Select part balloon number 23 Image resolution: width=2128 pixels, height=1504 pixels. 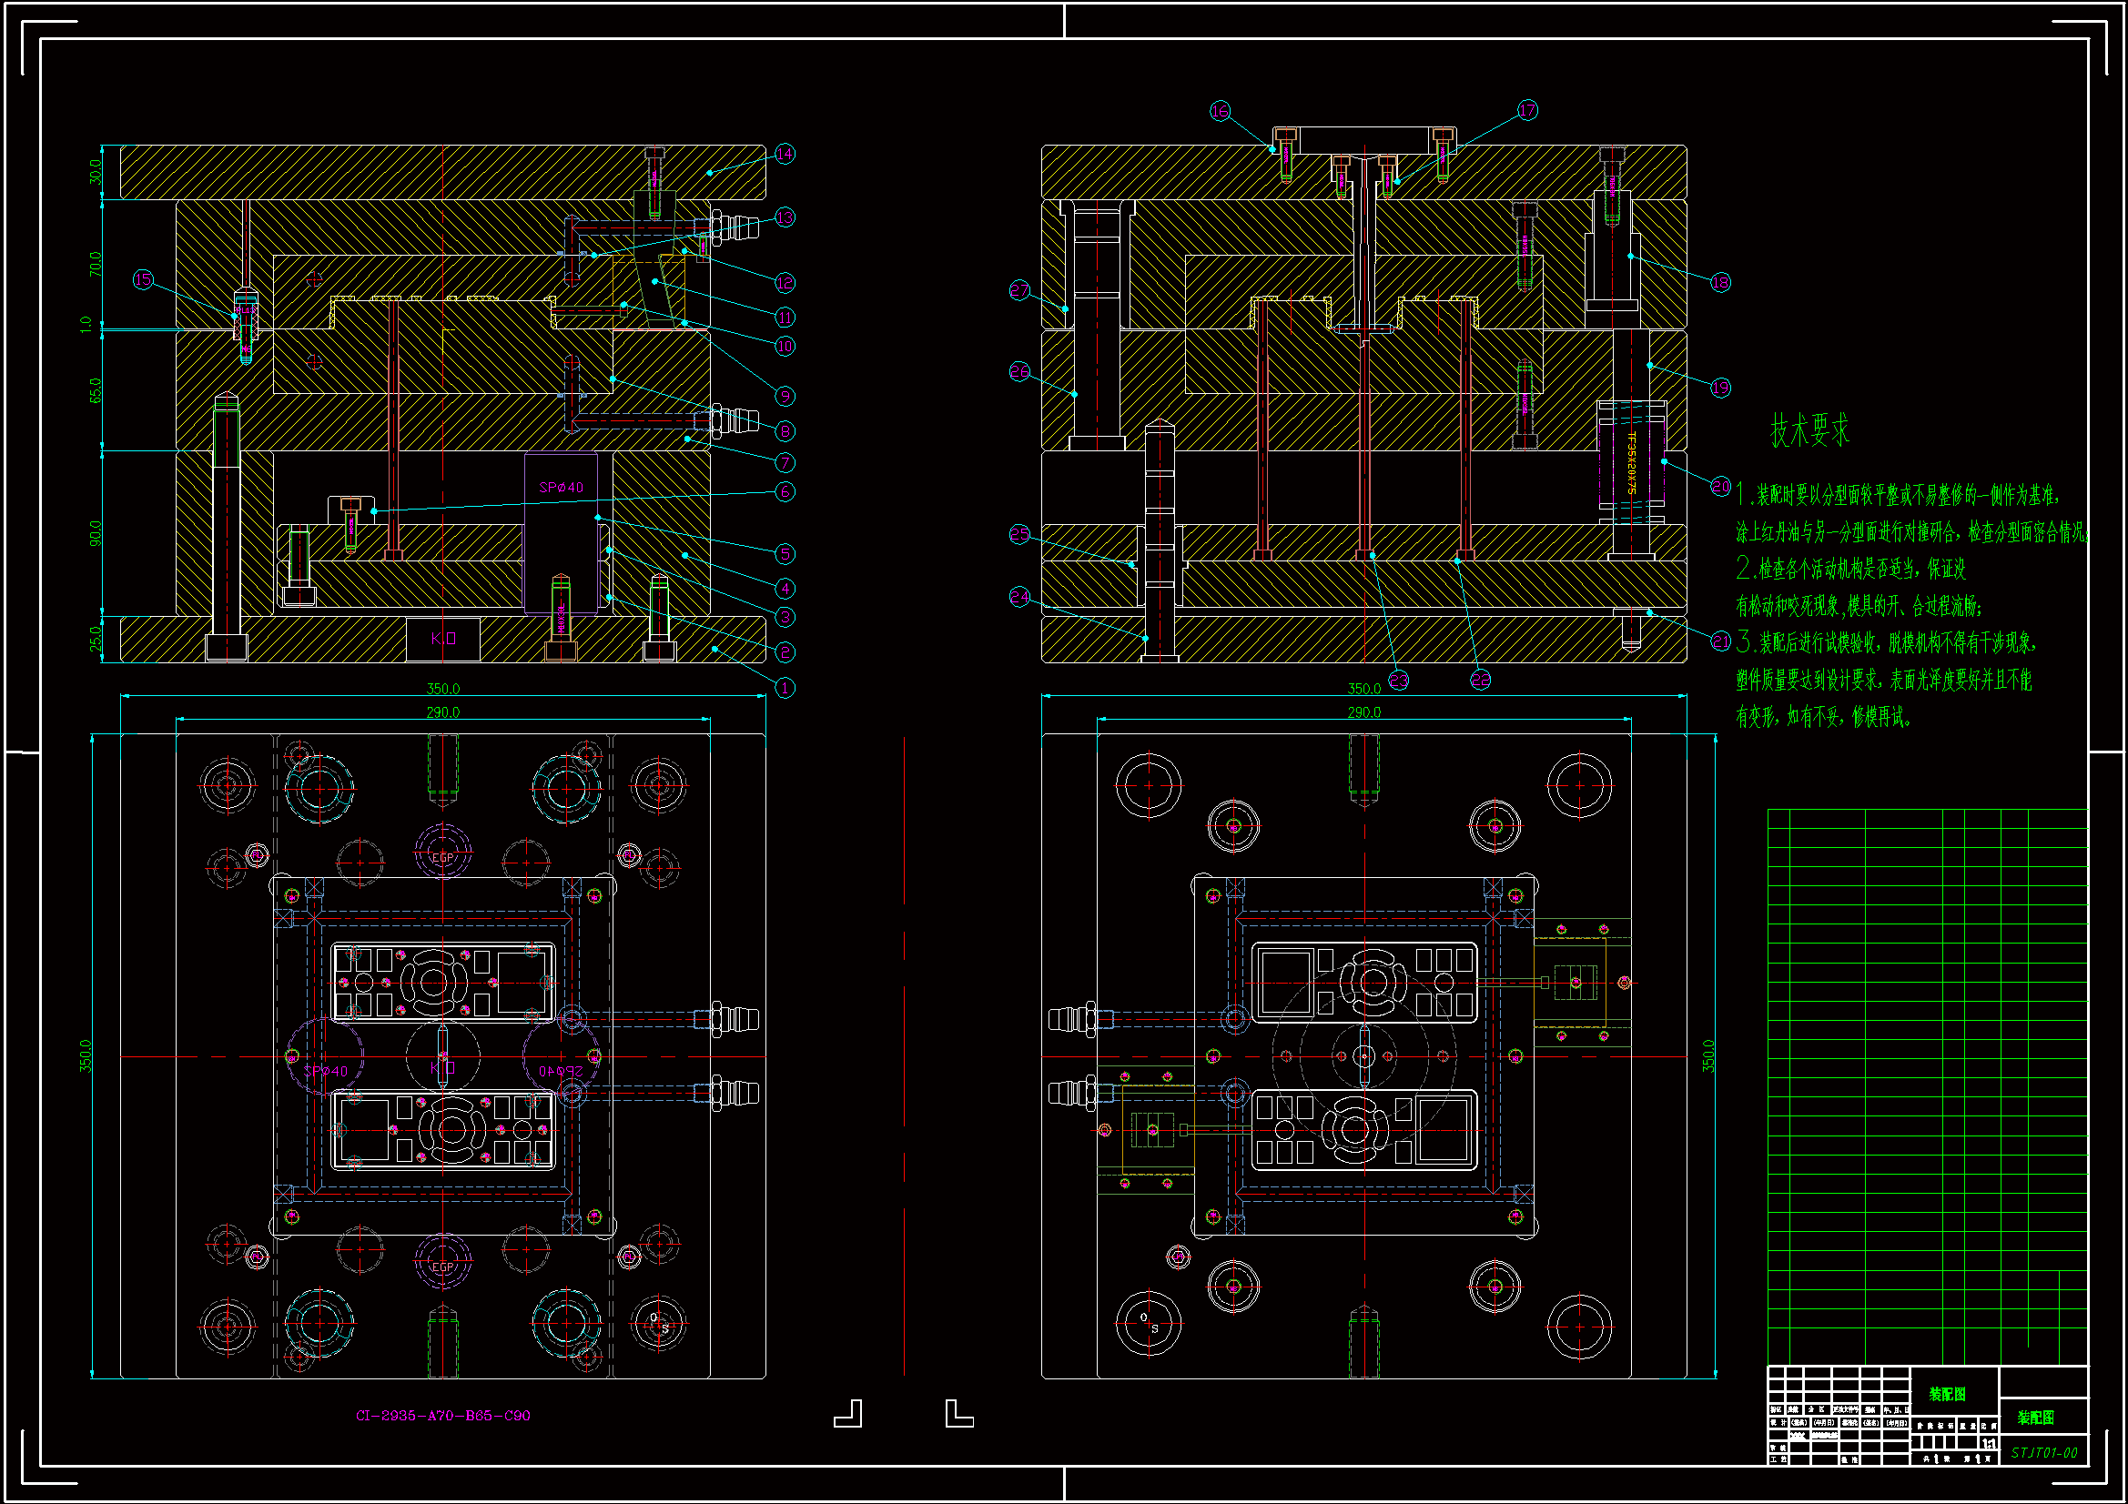click(1399, 681)
